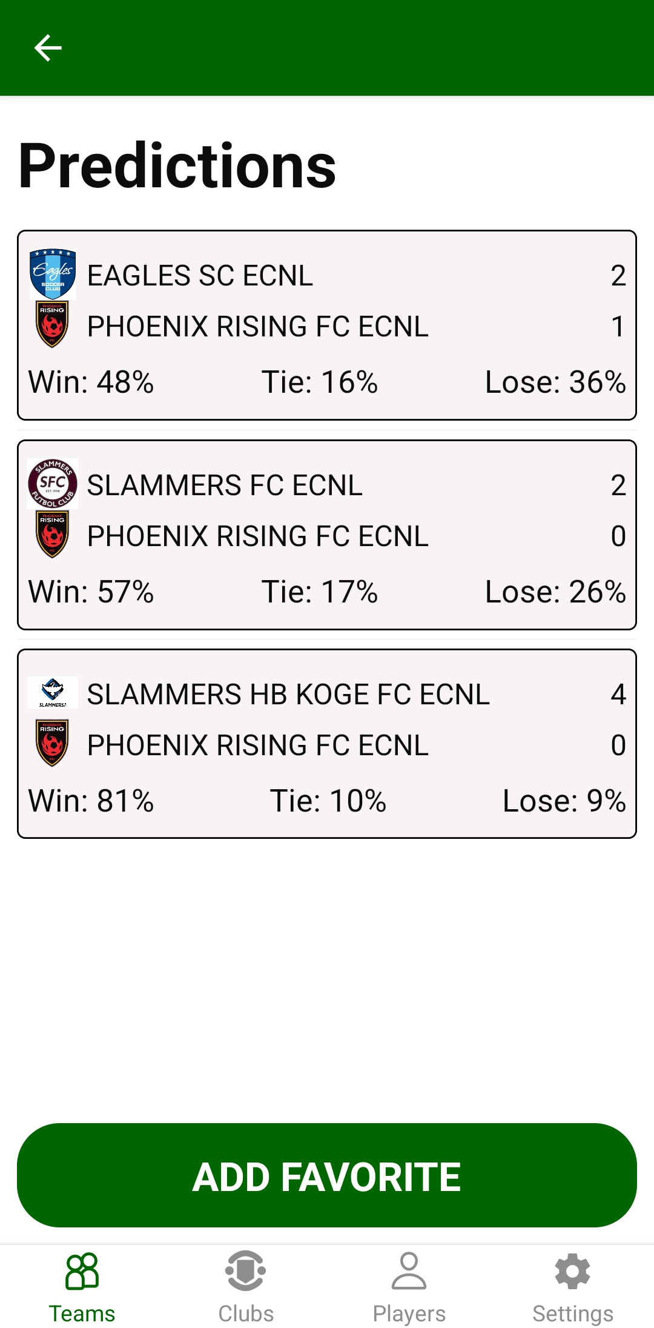Select SLAMMERS HB KOGE FC ECNL name
This screenshot has width=654, height=1328.
click(288, 695)
